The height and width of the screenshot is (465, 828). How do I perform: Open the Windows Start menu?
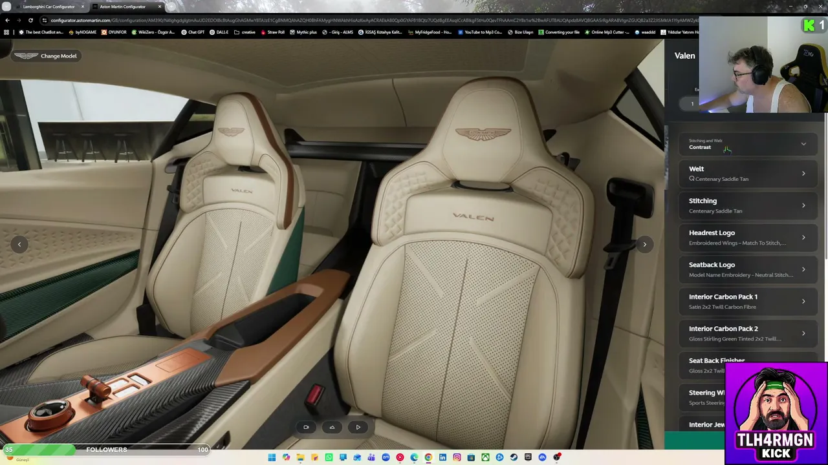click(x=272, y=458)
